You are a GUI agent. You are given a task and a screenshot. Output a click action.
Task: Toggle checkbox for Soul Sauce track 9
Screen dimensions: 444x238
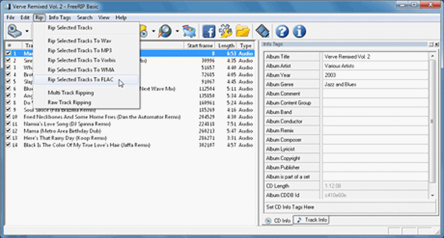(x=9, y=110)
